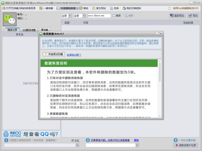Viewport: 202px width, 151px height.
Task: Click the WeChat avatar thumbnail
Action: coord(10,19)
